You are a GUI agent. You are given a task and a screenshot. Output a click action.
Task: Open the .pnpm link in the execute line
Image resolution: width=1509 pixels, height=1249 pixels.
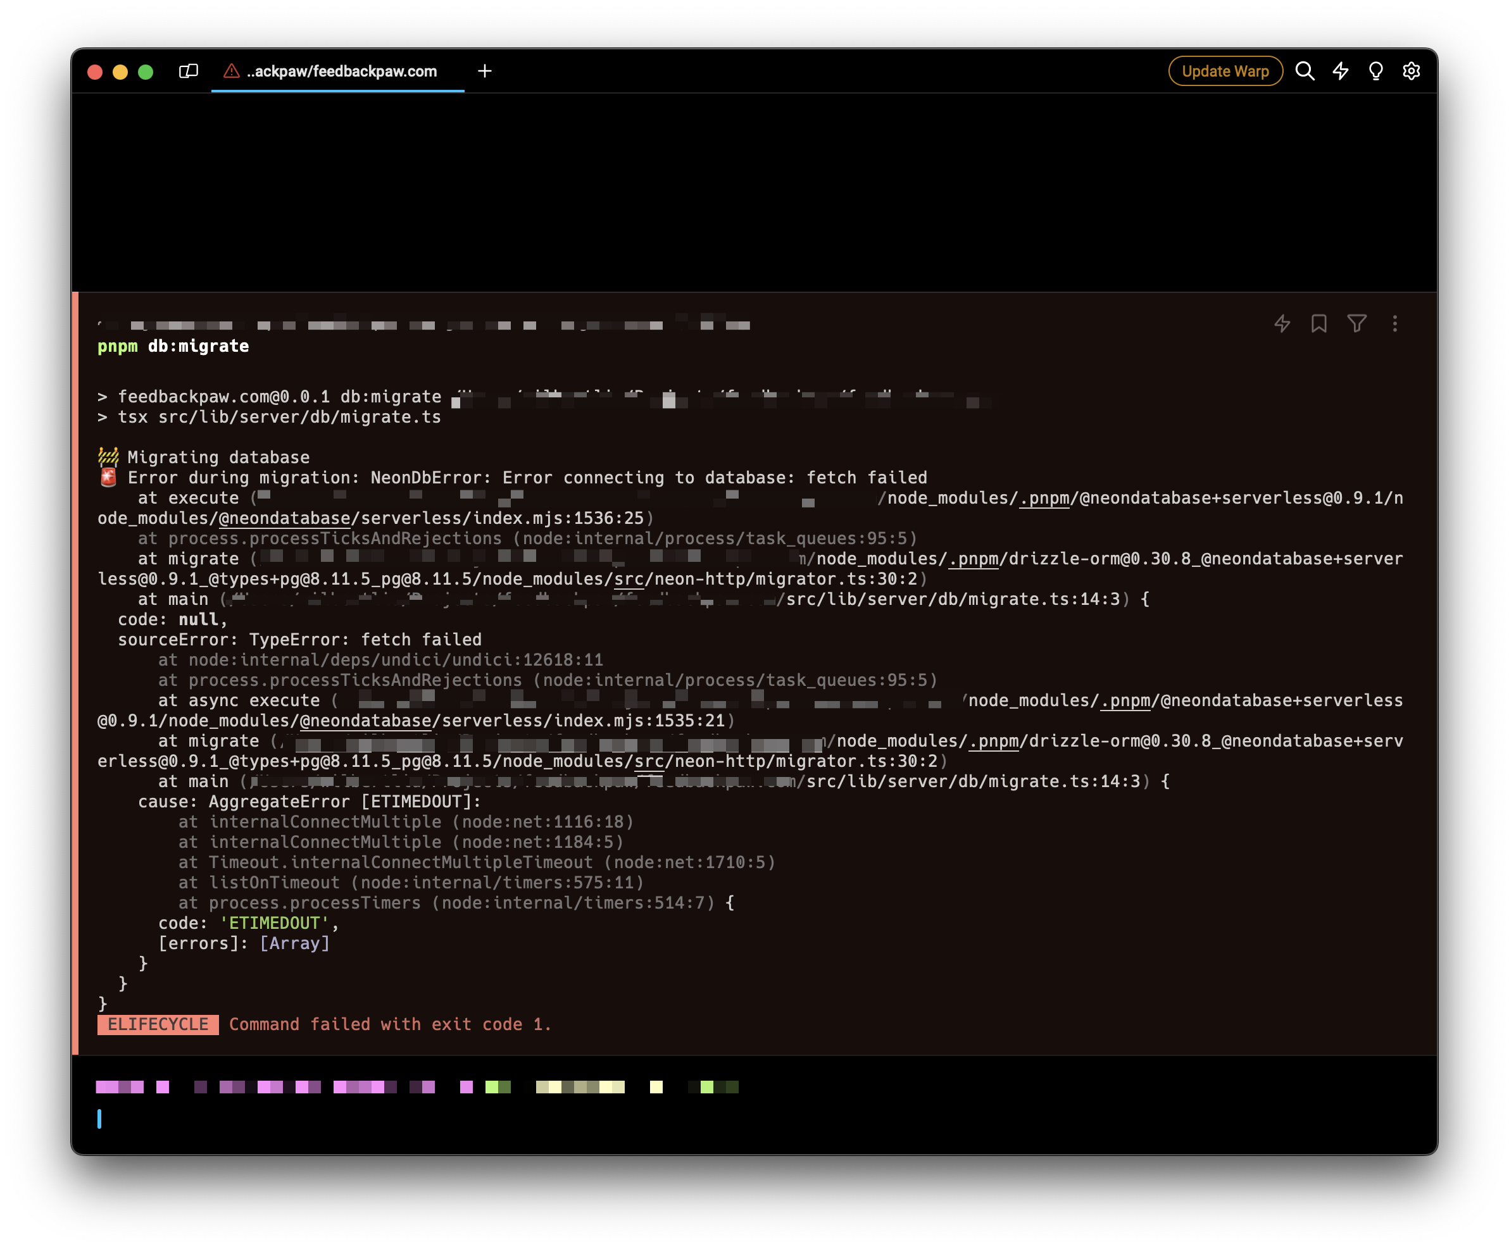[x=1044, y=499]
